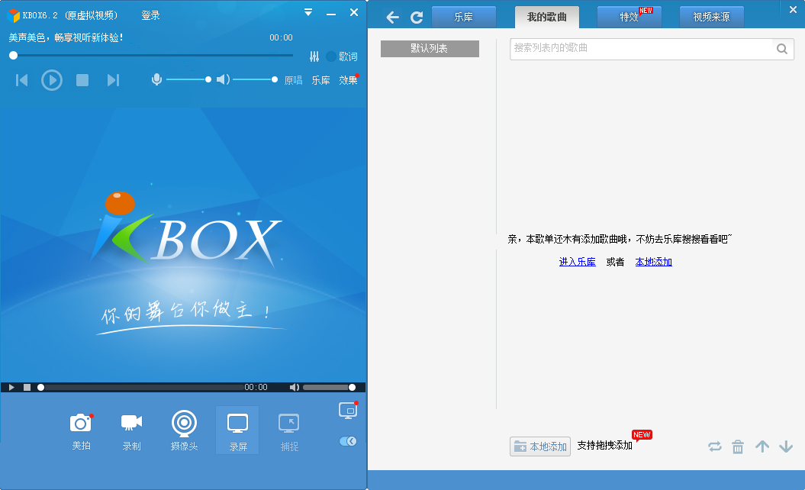Switch to the 乐库 tab

coord(464,17)
